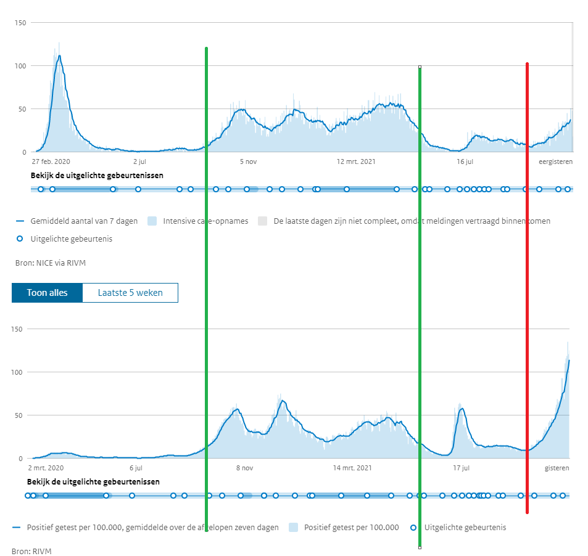
Task: Click the "Bron: NICE via RIVM" source text
Action: coord(51,263)
